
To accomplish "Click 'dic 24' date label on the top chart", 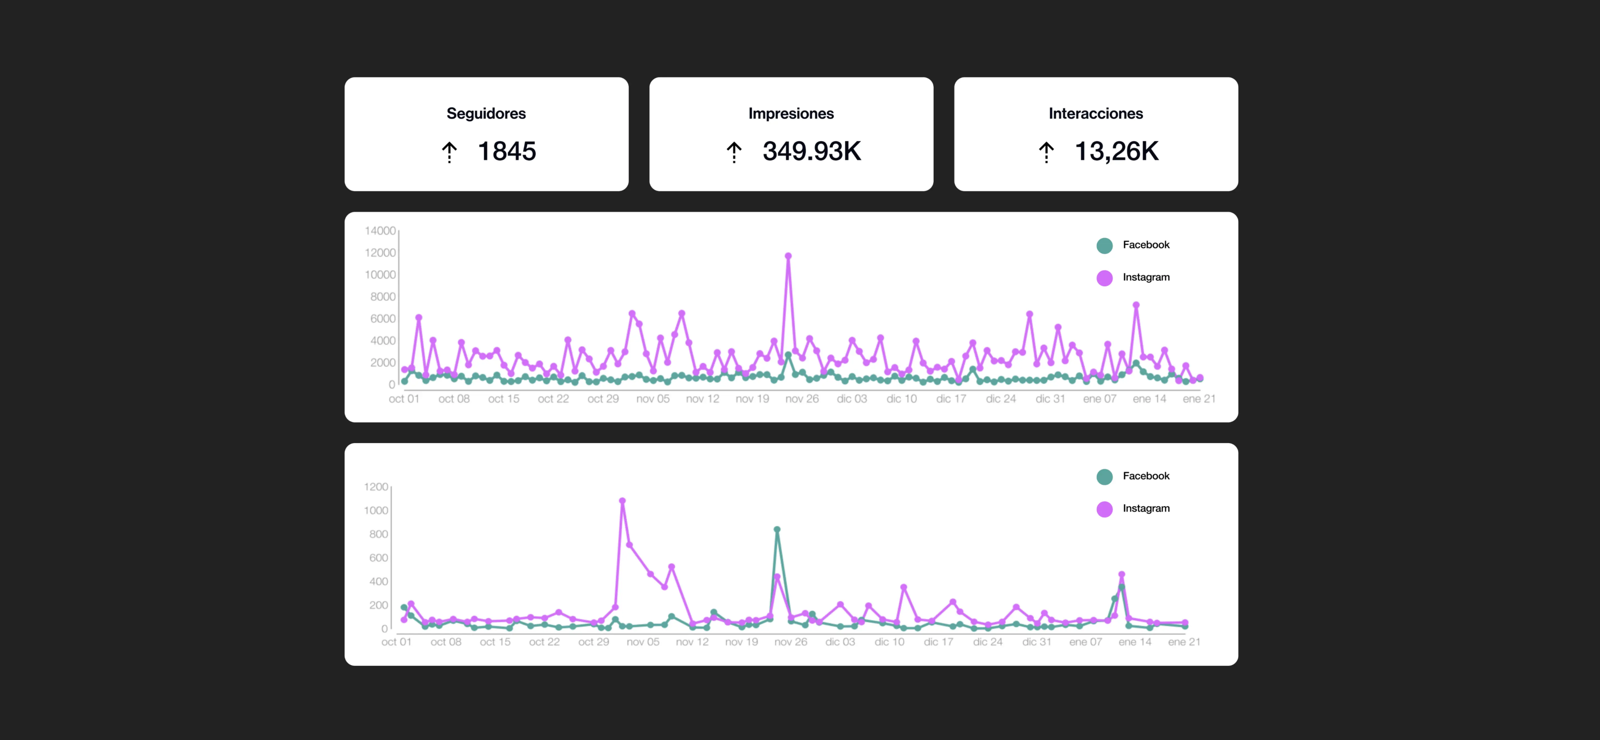I will coord(1001,399).
